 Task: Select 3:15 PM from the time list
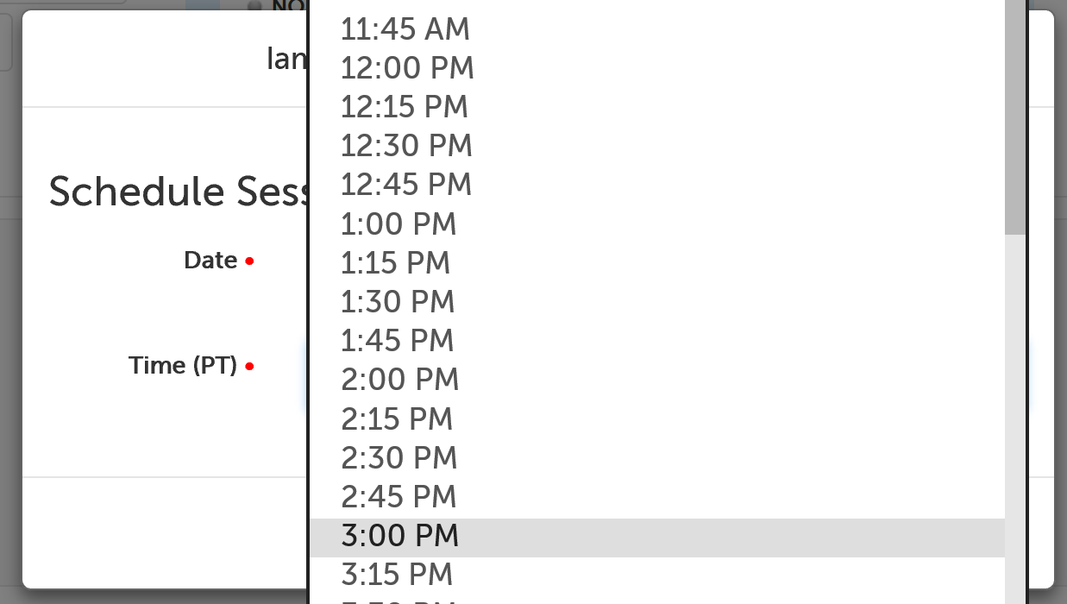(396, 574)
